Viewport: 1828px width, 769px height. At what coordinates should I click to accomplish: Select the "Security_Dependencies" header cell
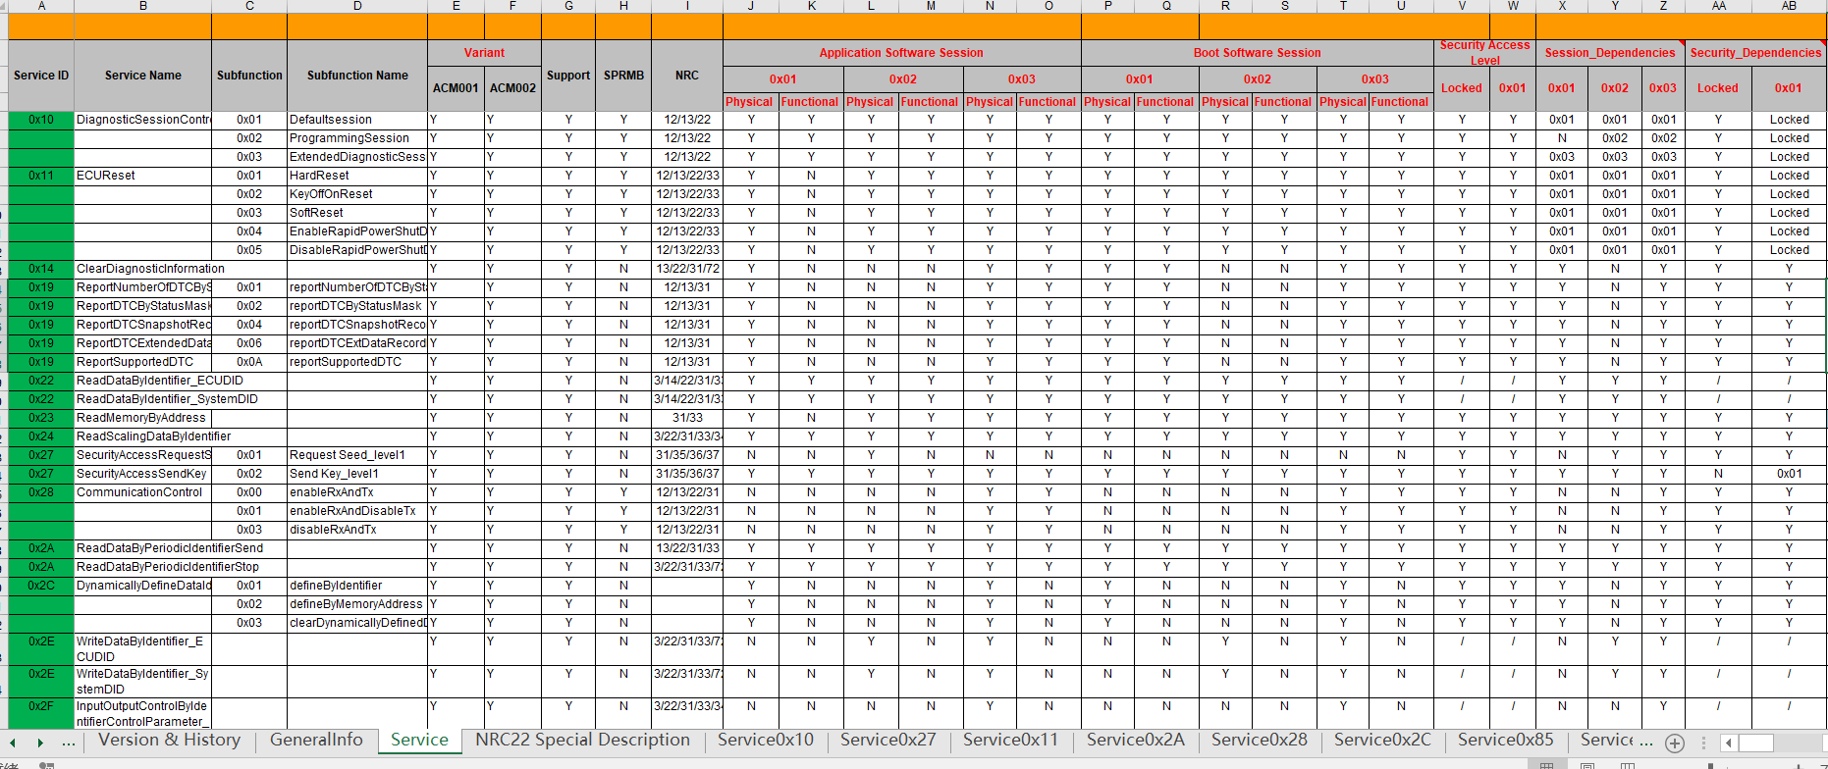pyautogui.click(x=1755, y=53)
